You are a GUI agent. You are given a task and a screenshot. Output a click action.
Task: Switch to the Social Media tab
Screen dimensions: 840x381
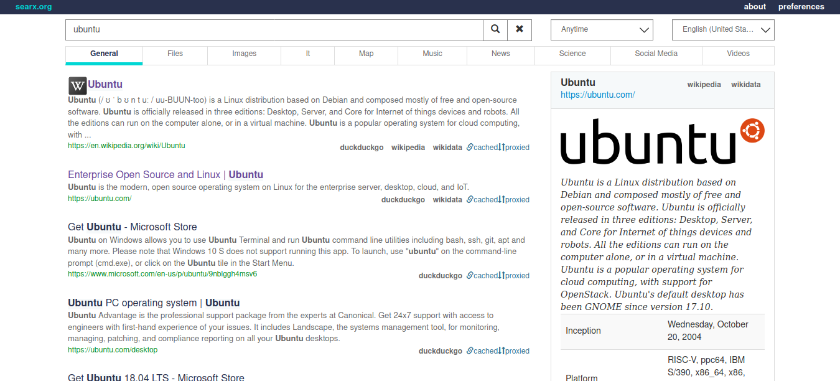click(x=656, y=54)
